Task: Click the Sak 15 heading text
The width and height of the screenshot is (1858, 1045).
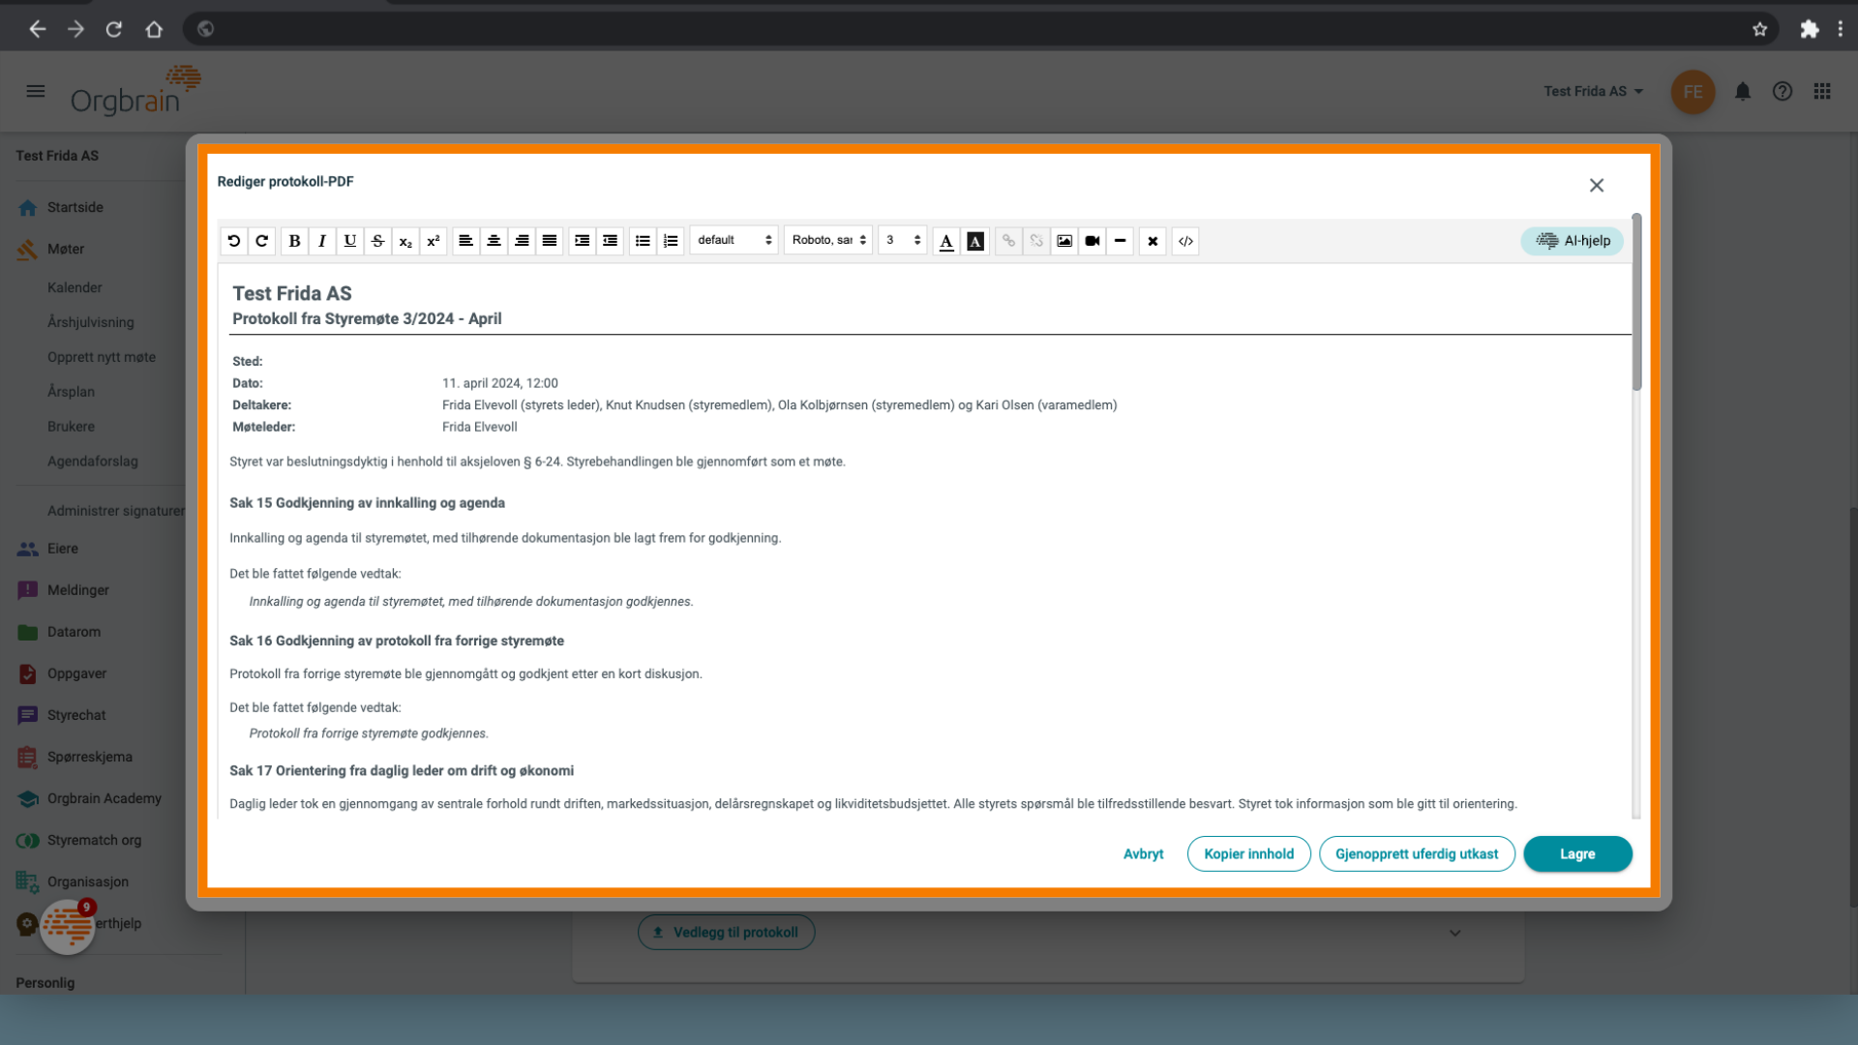Action: pyautogui.click(x=367, y=503)
